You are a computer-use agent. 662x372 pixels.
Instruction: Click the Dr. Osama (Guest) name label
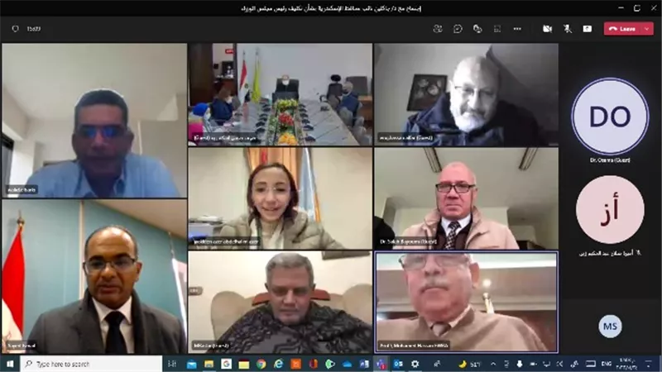(x=610, y=160)
